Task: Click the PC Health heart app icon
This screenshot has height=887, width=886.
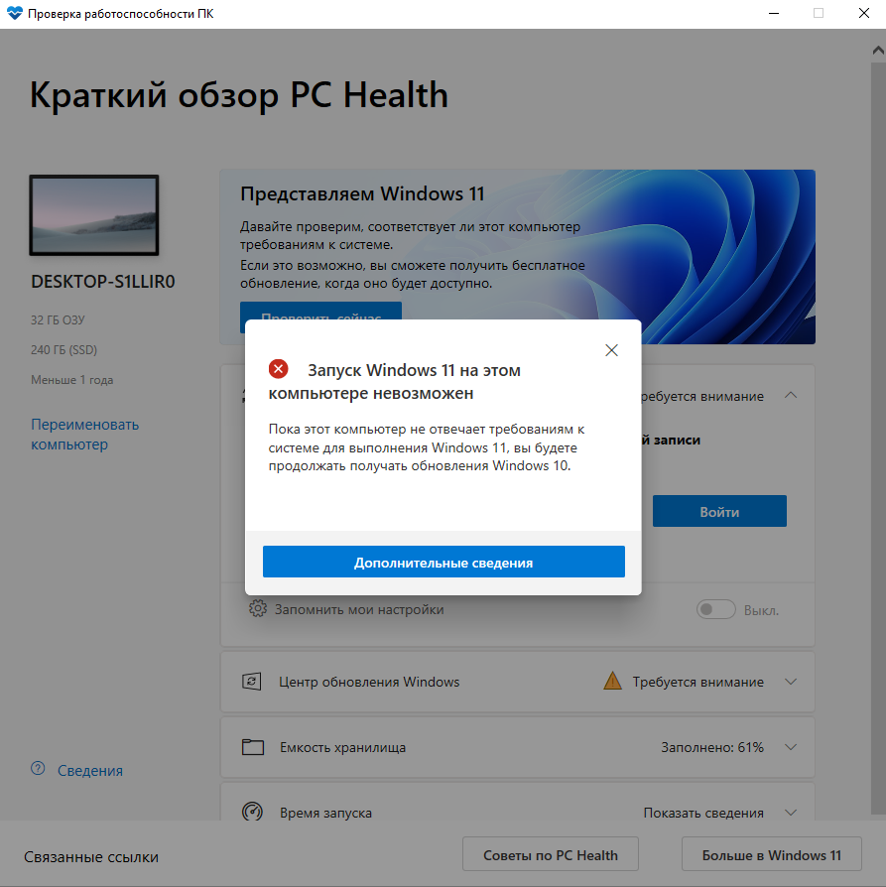Action: 14,13
